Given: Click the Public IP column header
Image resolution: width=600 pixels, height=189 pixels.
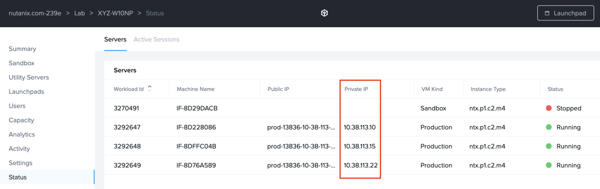Looking at the screenshot, I should click(x=278, y=89).
